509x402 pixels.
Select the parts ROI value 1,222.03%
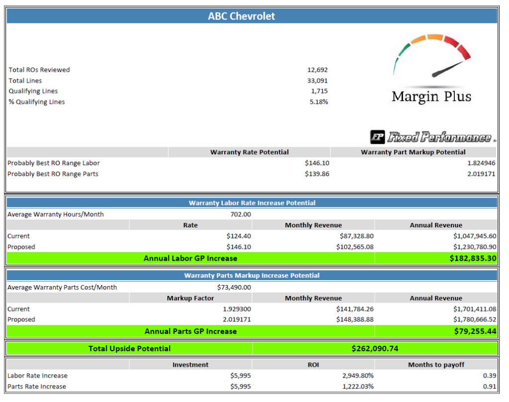(x=358, y=387)
